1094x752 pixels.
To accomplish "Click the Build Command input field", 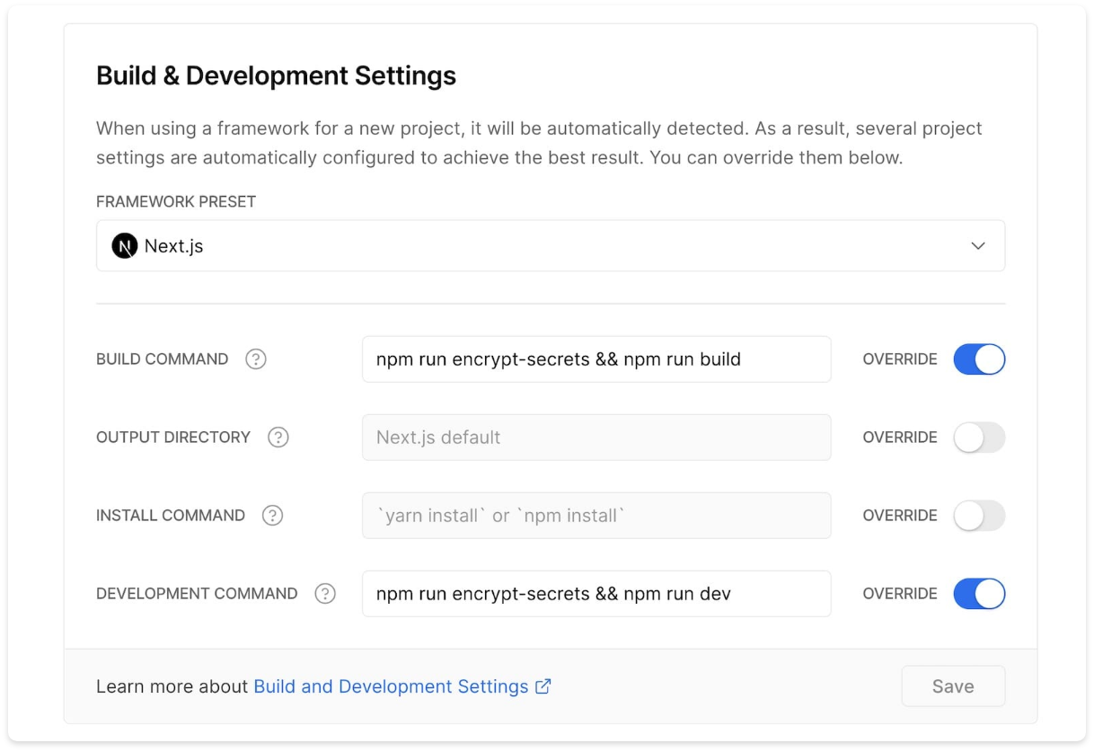I will click(596, 359).
